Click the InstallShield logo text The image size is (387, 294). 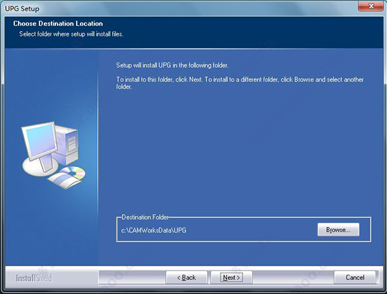34,278
